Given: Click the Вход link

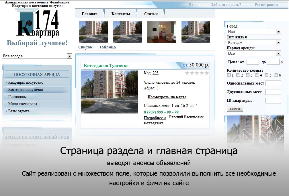Looking at the screenshot, I should [193, 5].
